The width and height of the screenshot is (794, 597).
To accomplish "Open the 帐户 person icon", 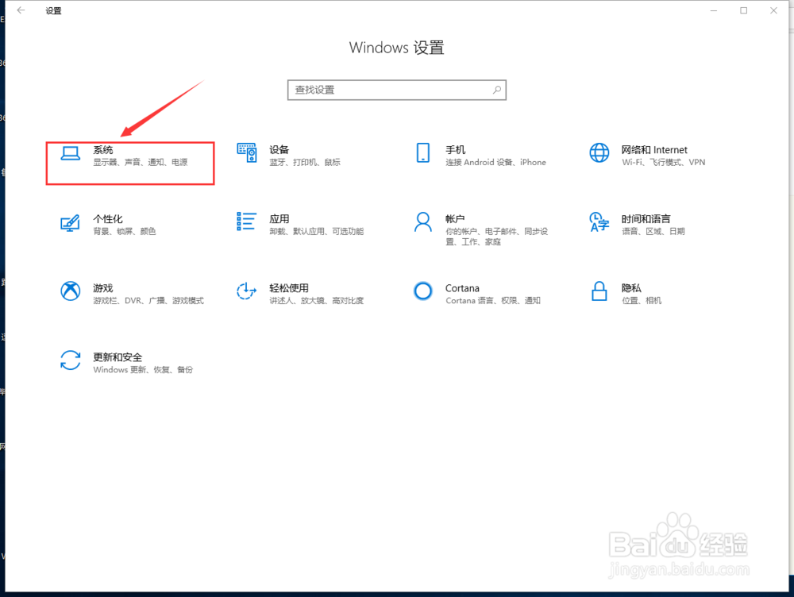I will [x=423, y=221].
